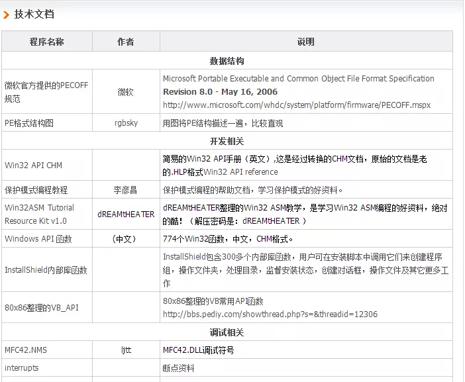Click the 微软 author cell
This screenshot has width=465, height=382.
click(126, 92)
